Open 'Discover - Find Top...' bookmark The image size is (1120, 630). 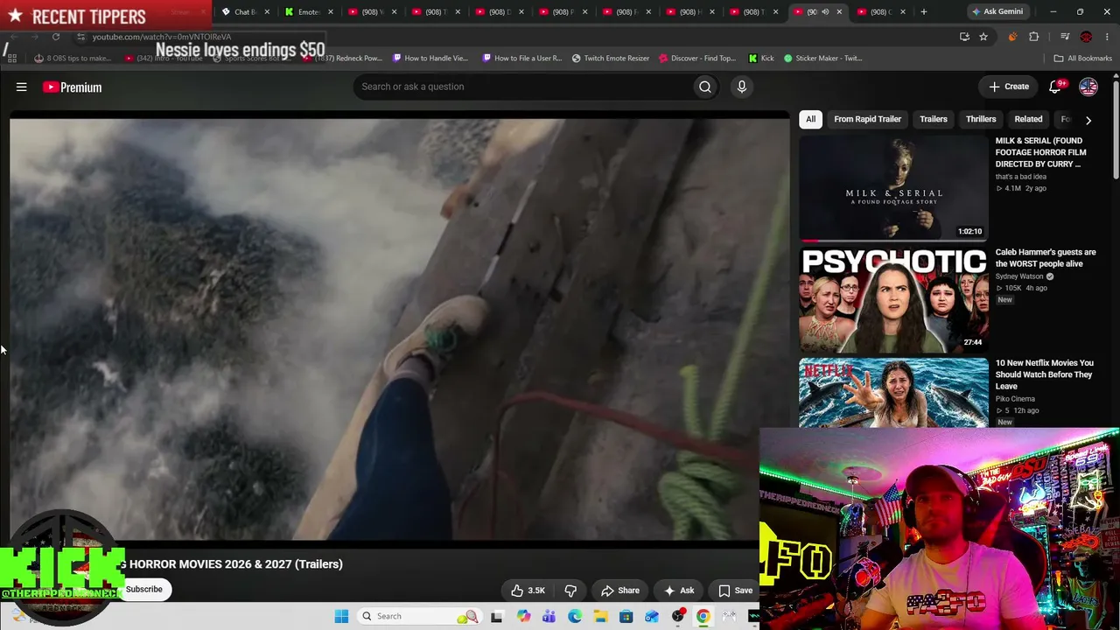[697, 59]
